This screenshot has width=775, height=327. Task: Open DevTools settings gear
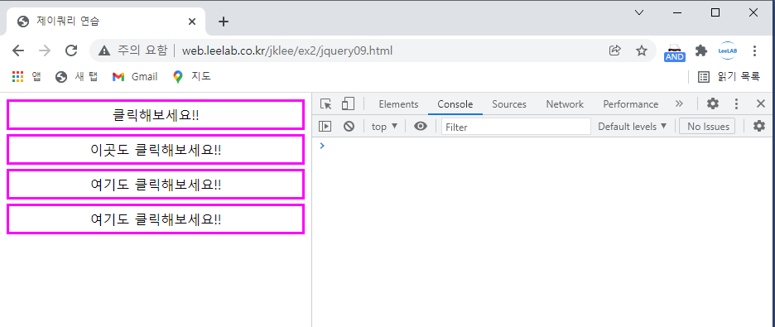coord(713,103)
